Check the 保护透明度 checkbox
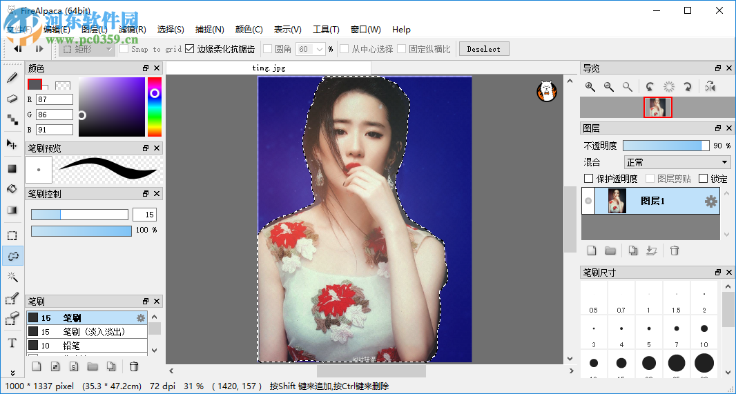 point(588,178)
